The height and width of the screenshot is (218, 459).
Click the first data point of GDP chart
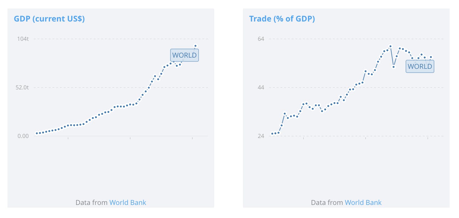click(x=37, y=133)
